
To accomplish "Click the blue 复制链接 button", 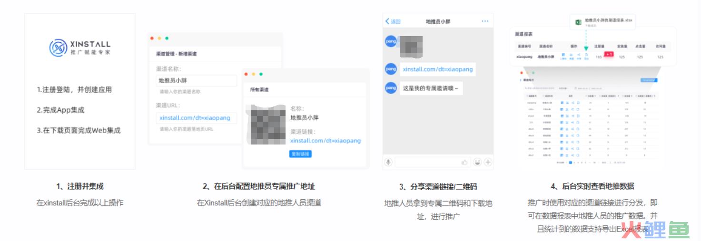I will (x=300, y=154).
